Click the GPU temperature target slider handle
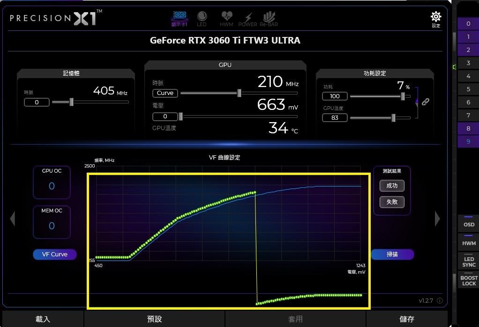Image resolution: width=479 pixels, height=327 pixels. click(x=394, y=118)
